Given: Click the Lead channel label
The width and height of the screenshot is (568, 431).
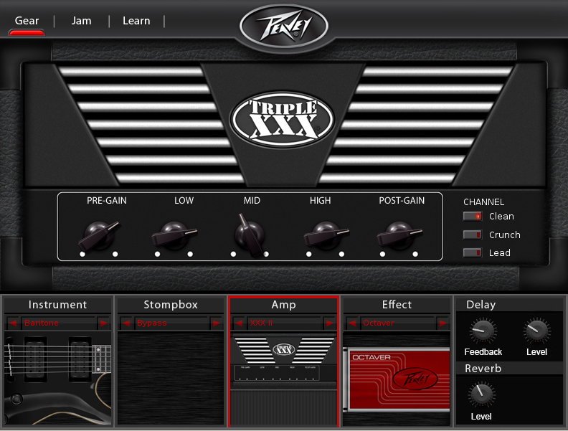Looking at the screenshot, I should pos(500,253).
